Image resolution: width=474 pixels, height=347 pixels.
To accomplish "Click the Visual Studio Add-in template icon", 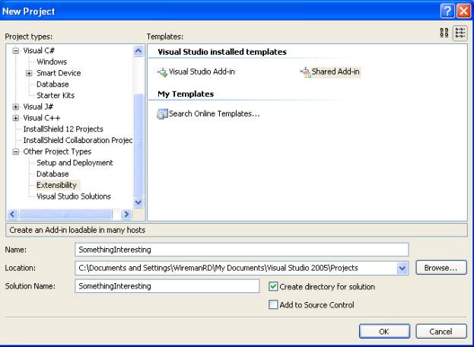I will [x=162, y=72].
